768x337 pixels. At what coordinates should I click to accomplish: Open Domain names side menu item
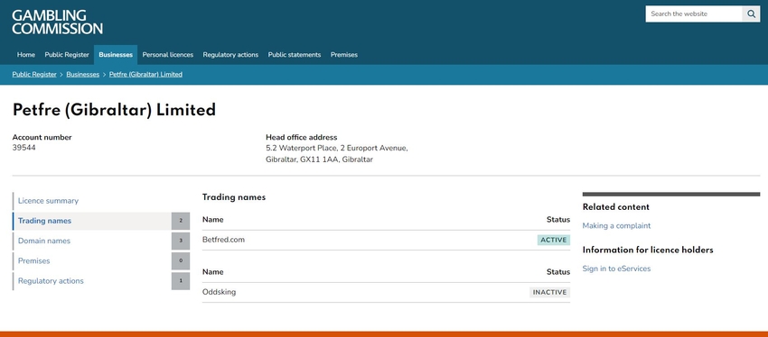point(101,241)
